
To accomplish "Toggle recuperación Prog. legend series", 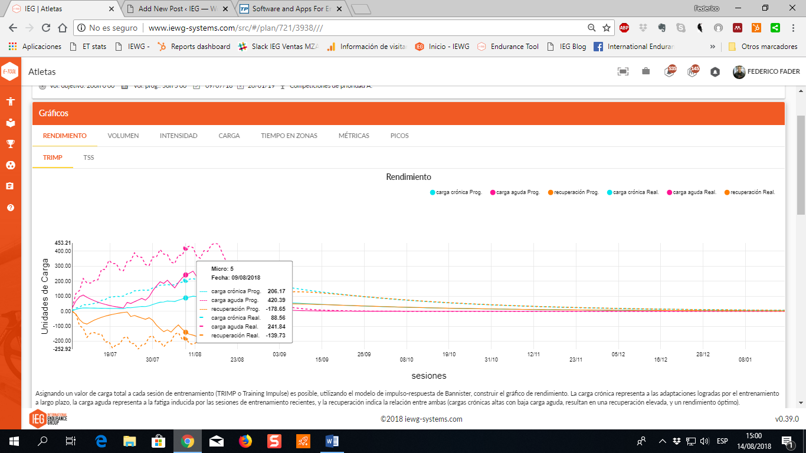I will 574,192.
